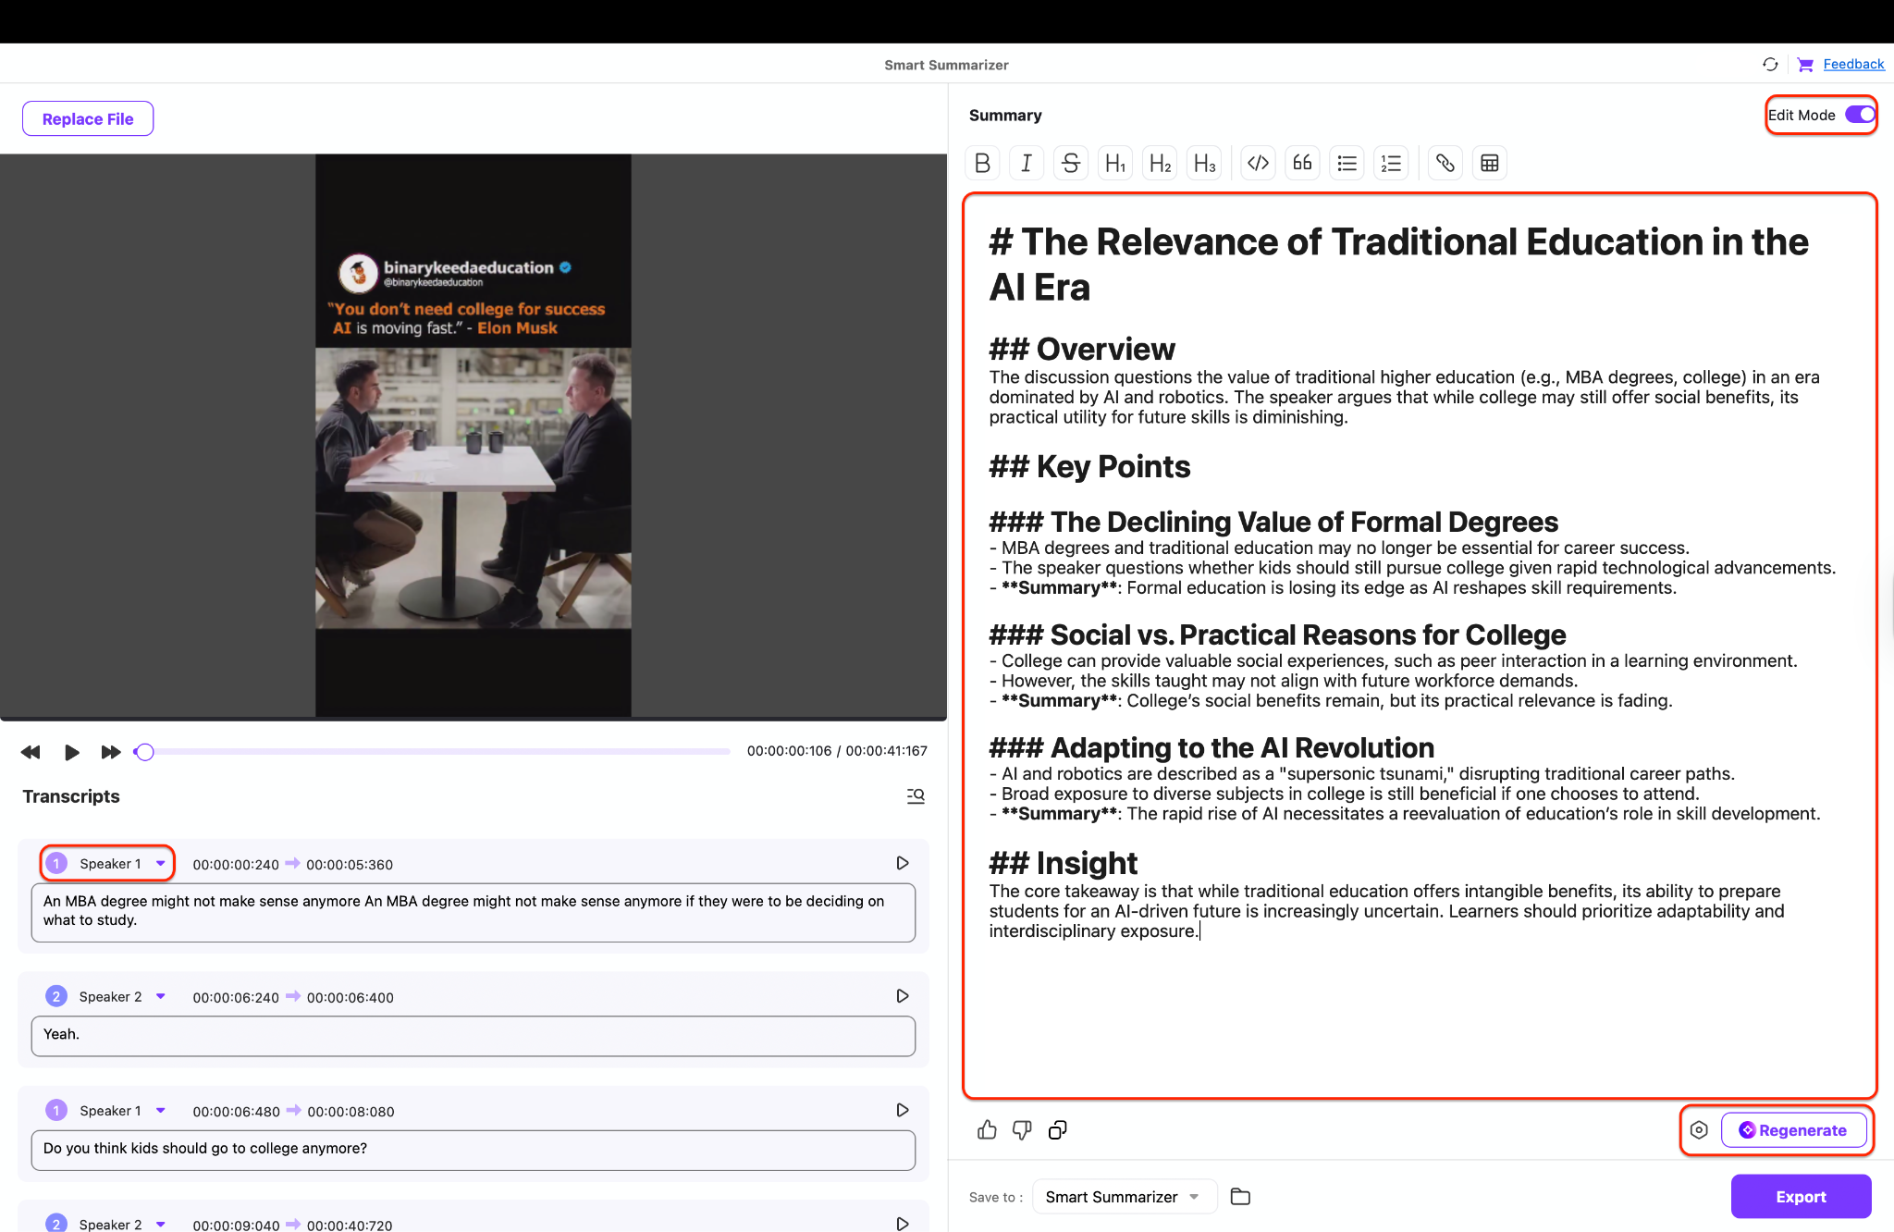This screenshot has height=1232, width=1894.
Task: Open Save to Smart Summarizer dropdown
Action: 1123,1197
